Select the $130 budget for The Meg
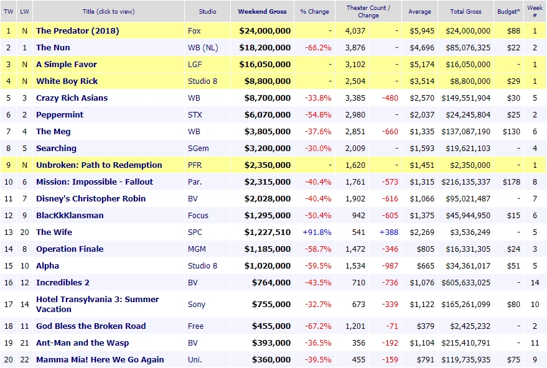Image resolution: width=547 pixels, height=368 pixels. (x=512, y=131)
